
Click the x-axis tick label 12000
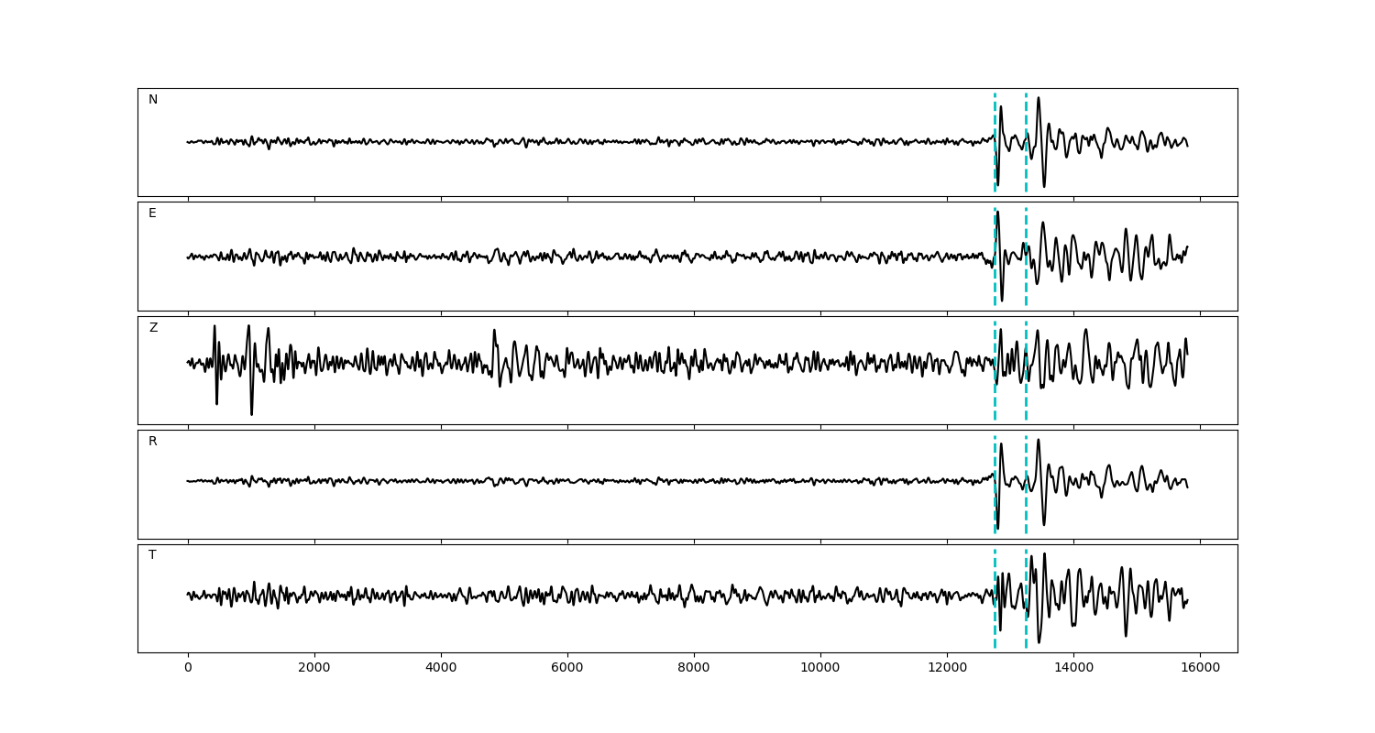pyautogui.click(x=946, y=669)
